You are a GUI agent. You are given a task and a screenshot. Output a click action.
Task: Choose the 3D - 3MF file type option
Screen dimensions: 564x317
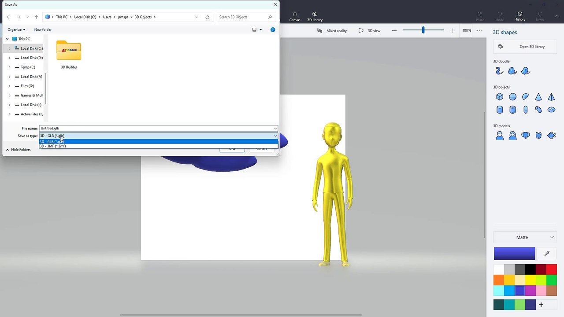[159, 146]
